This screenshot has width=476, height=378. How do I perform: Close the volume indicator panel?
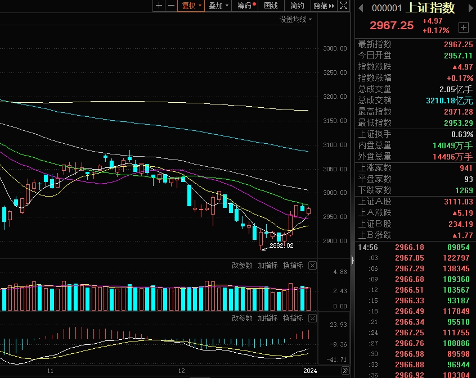313,266
